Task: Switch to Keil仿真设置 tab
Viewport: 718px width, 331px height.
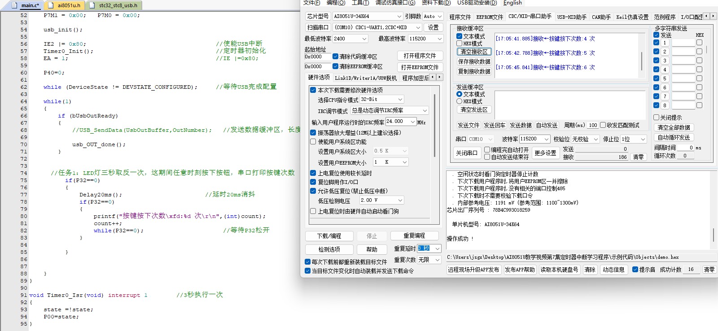Action: point(632,17)
